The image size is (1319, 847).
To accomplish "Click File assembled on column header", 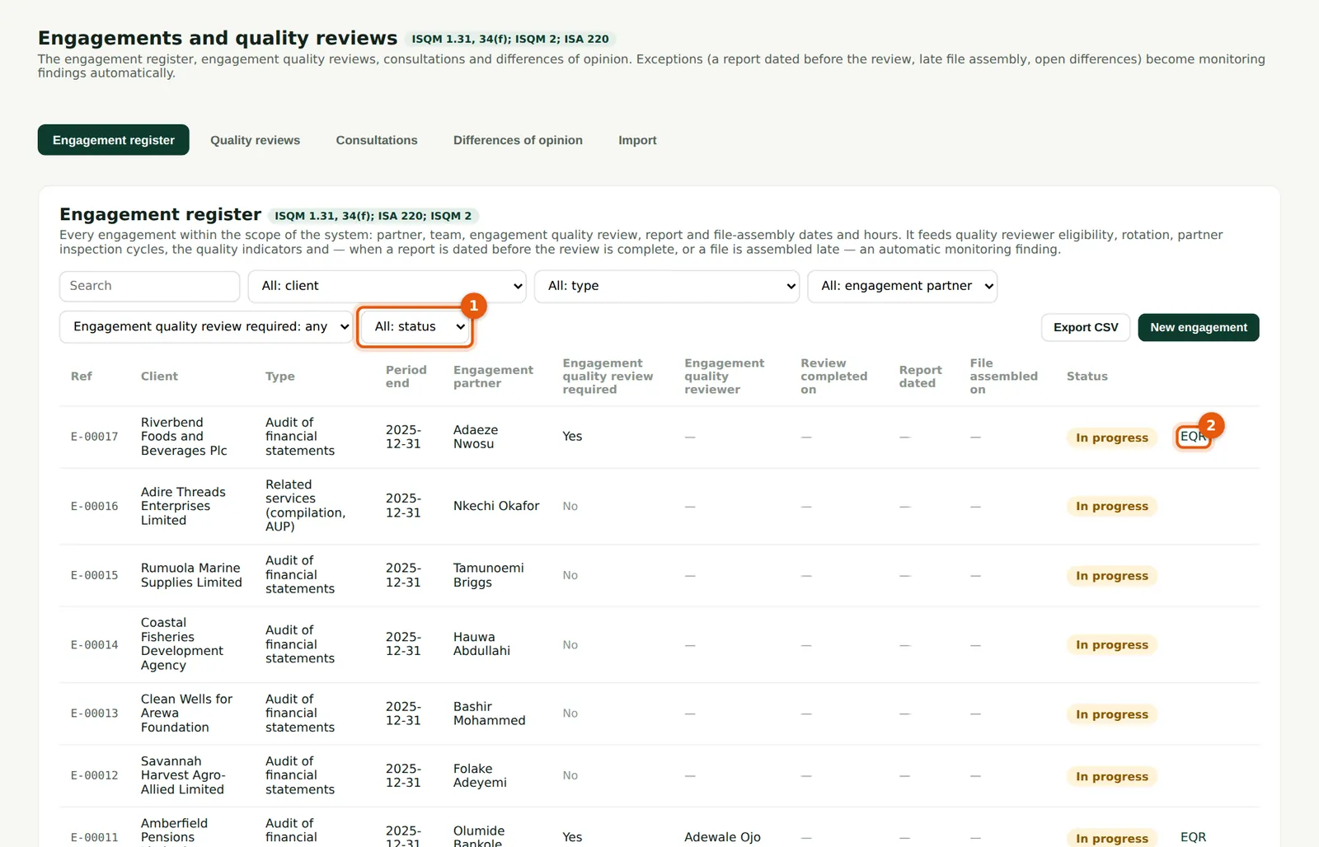I will [1003, 377].
